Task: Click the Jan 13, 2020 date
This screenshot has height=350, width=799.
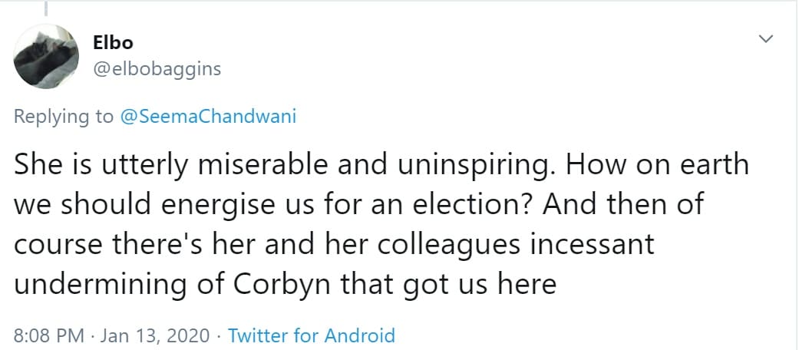Action: point(155,335)
